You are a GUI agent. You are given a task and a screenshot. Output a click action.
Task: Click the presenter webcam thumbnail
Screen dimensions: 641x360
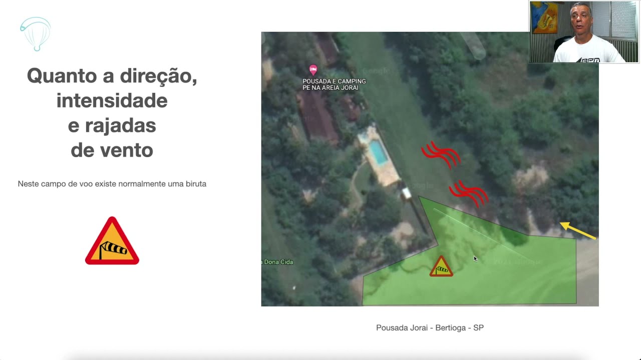(584, 31)
